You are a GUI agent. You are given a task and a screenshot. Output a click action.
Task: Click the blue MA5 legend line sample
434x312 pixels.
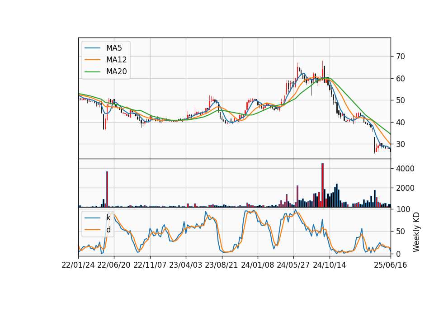click(92, 48)
